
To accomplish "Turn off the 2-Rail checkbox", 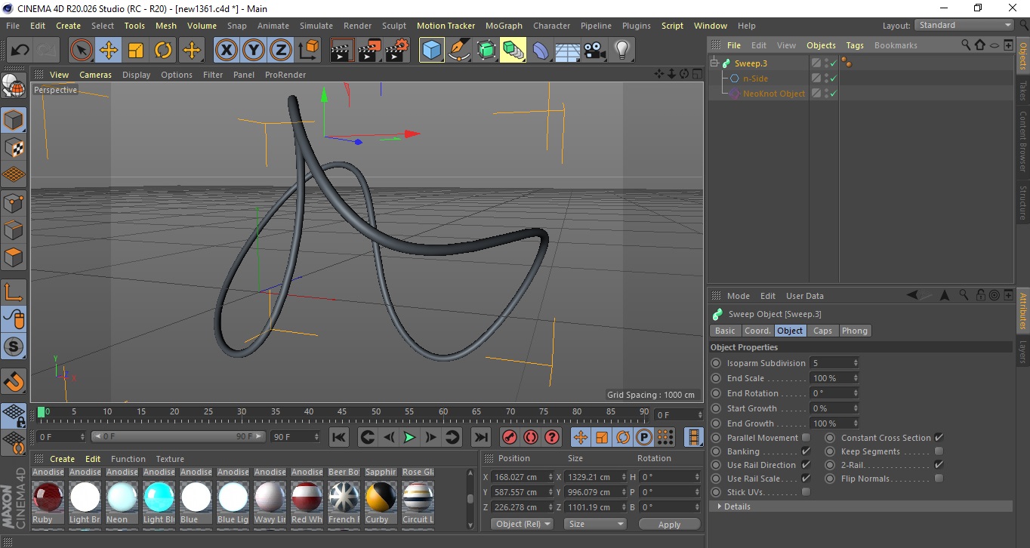I will pos(939,465).
